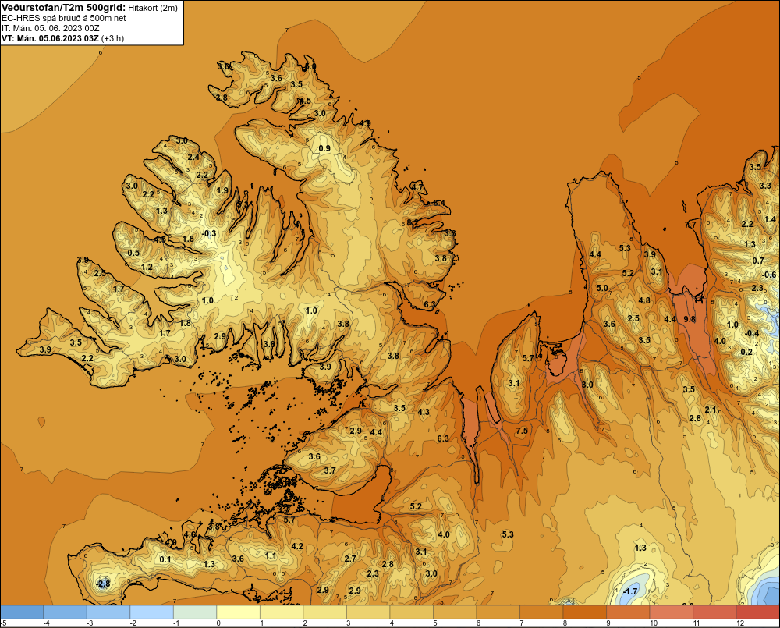Select the legend color swatch between 11 and 12

714,612
